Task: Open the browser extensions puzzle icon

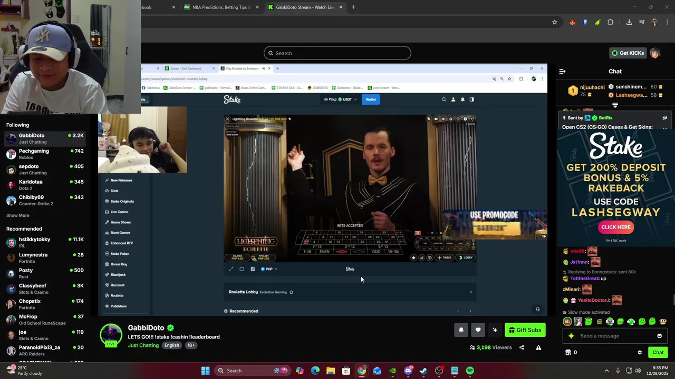Action: point(611,22)
